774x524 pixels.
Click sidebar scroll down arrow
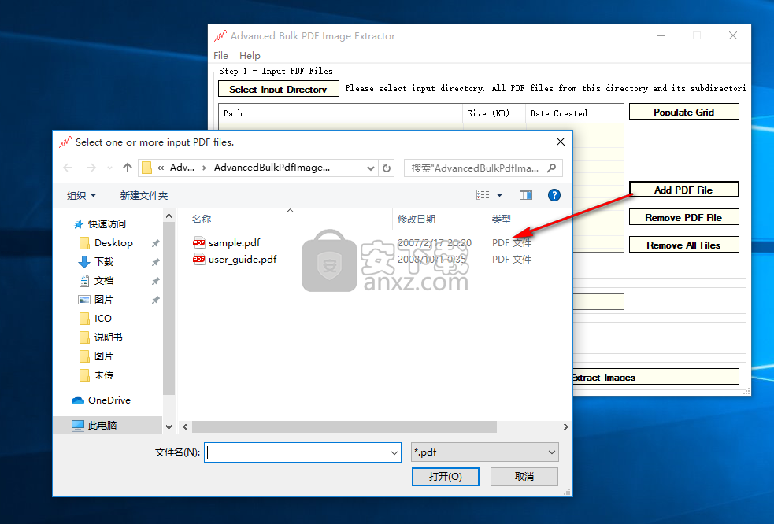(x=169, y=426)
